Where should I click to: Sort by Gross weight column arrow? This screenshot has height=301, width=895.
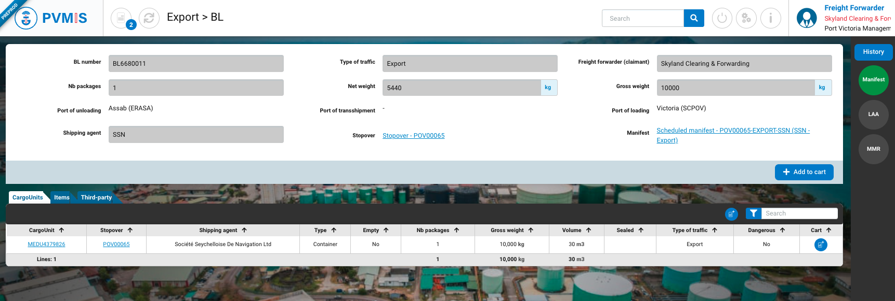point(531,230)
